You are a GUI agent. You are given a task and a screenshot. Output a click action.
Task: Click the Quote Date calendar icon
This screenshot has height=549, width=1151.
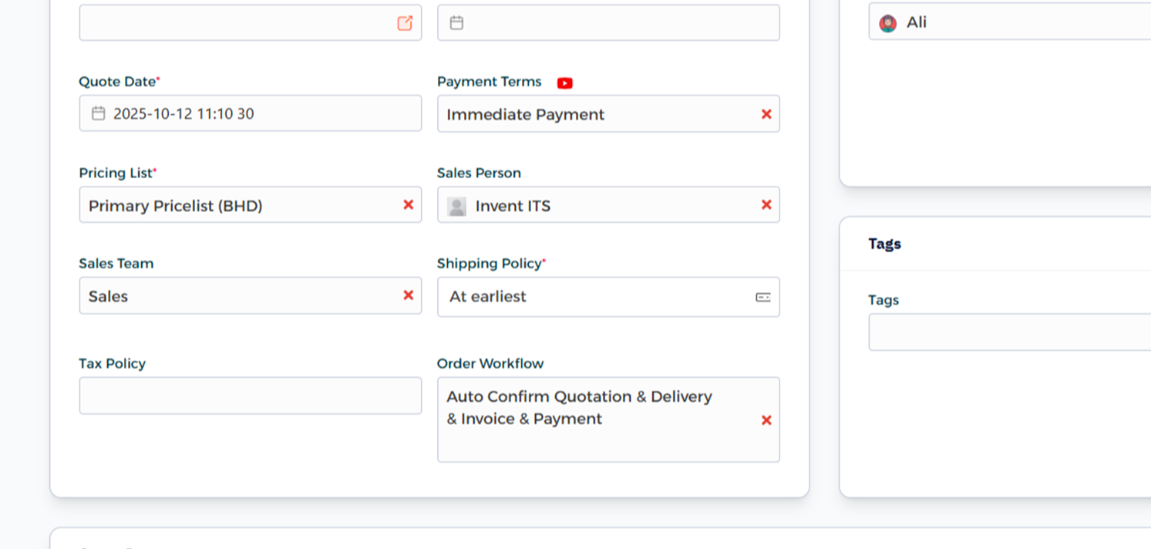click(99, 114)
